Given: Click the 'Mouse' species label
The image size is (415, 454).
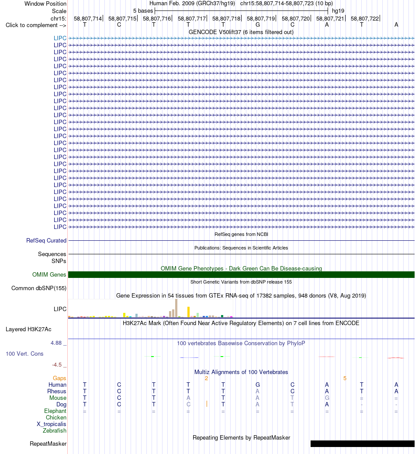Looking at the screenshot, I should pos(58,398).
